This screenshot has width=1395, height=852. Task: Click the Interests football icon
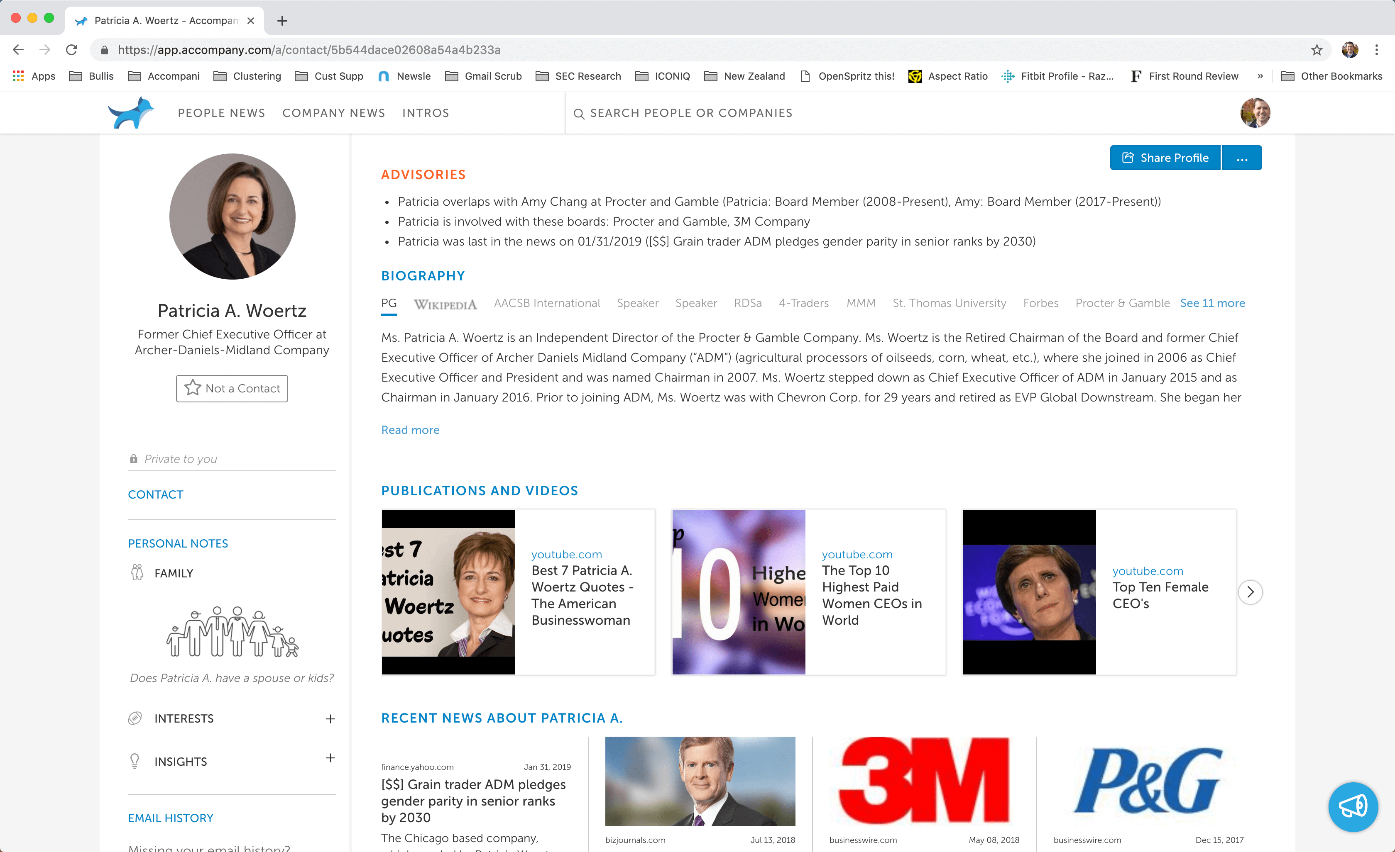[x=135, y=718]
